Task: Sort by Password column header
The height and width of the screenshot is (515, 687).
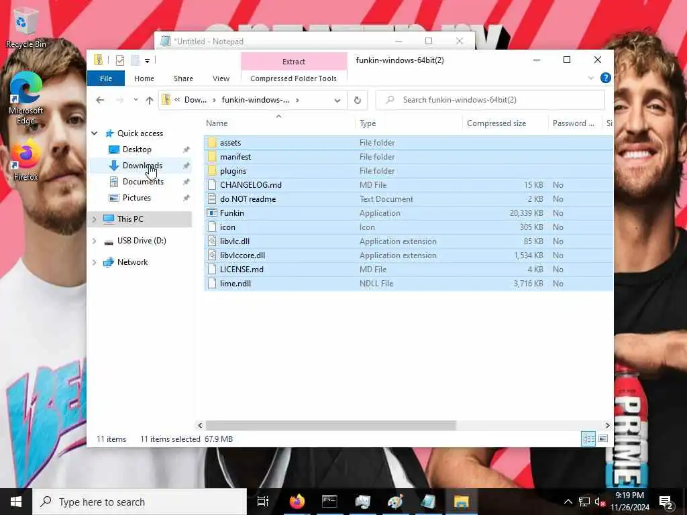Action: coord(575,123)
